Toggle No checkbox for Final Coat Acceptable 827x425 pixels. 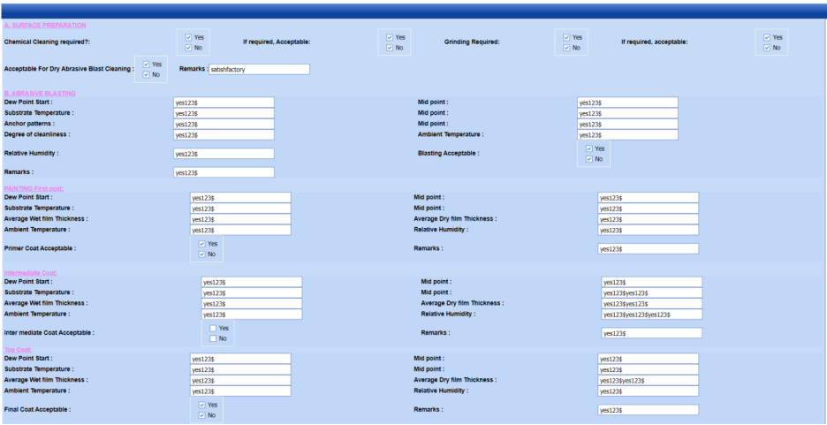(202, 415)
